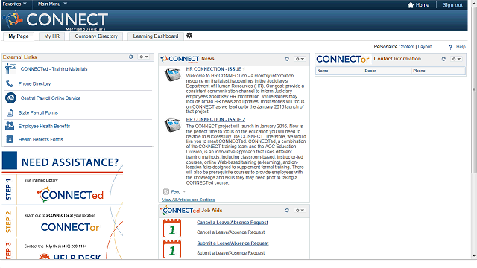Click the Phone Directory handset icon

click(10, 83)
